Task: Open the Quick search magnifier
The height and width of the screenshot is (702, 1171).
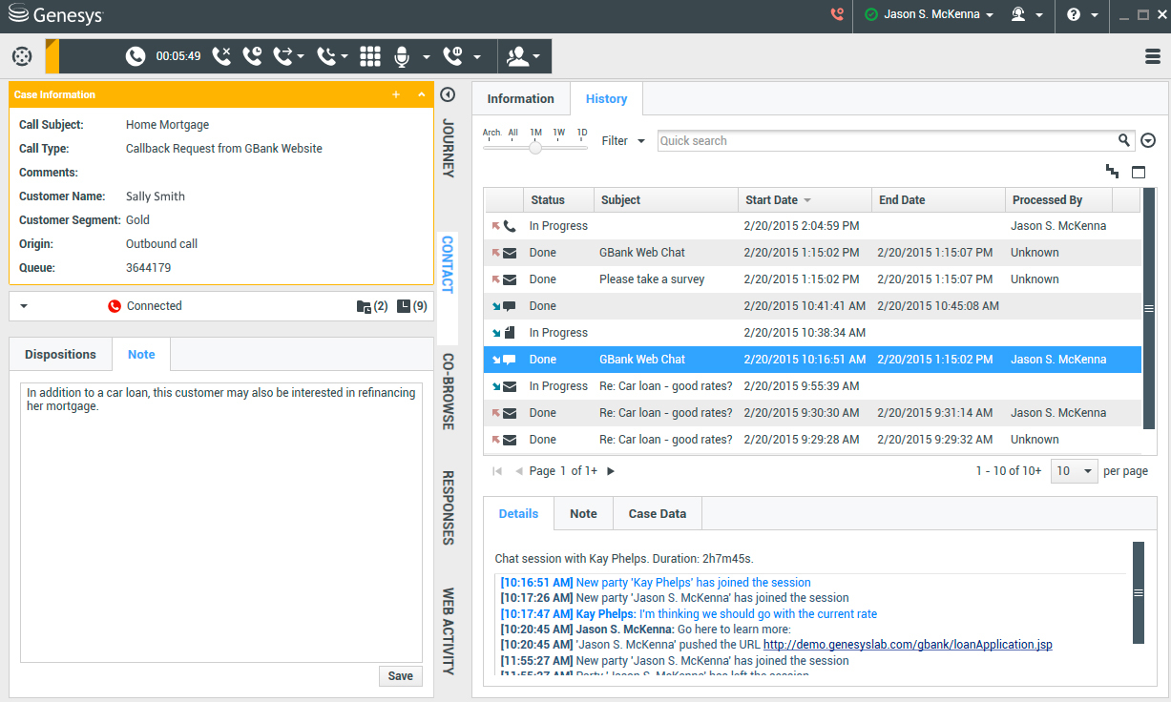Action: point(1124,140)
